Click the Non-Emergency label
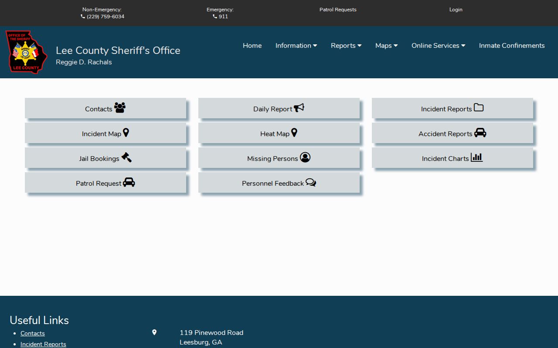 pyautogui.click(x=102, y=10)
